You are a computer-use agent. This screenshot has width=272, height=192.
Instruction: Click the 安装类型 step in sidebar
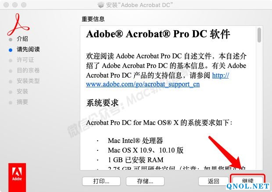click(x=28, y=81)
